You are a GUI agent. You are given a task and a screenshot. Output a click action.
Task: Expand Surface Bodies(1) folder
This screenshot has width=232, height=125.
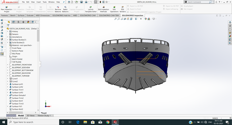(x=8, y=40)
